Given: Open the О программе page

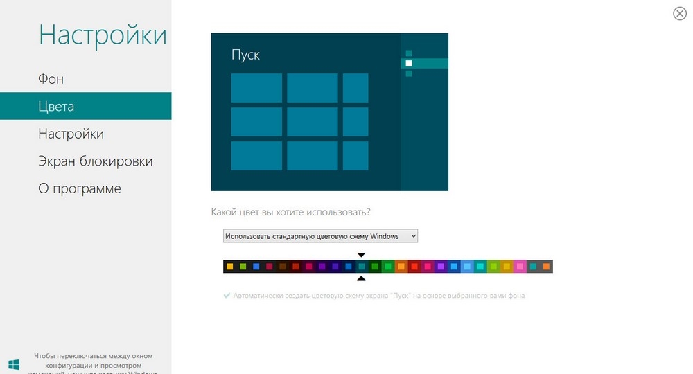Looking at the screenshot, I should pyautogui.click(x=80, y=188).
